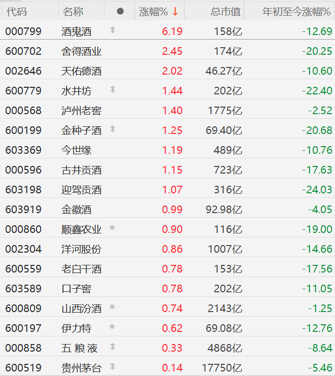This screenshot has height=376, width=335.
Task: Click the star icon beside 山西汾酒
Action: pos(112,307)
